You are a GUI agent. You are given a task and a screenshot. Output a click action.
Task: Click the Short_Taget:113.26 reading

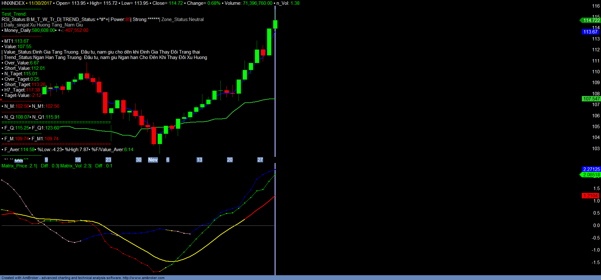point(25,85)
